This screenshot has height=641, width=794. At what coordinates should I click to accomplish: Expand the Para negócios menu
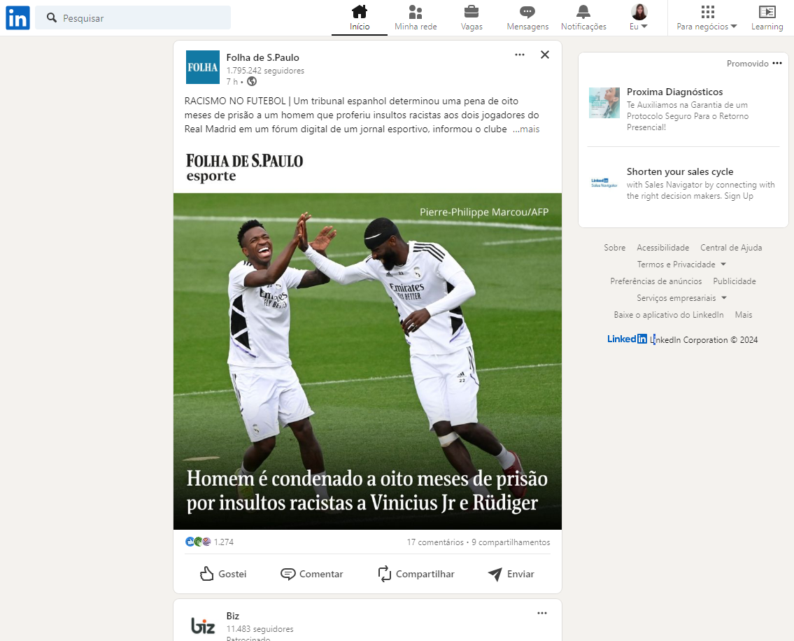[707, 17]
